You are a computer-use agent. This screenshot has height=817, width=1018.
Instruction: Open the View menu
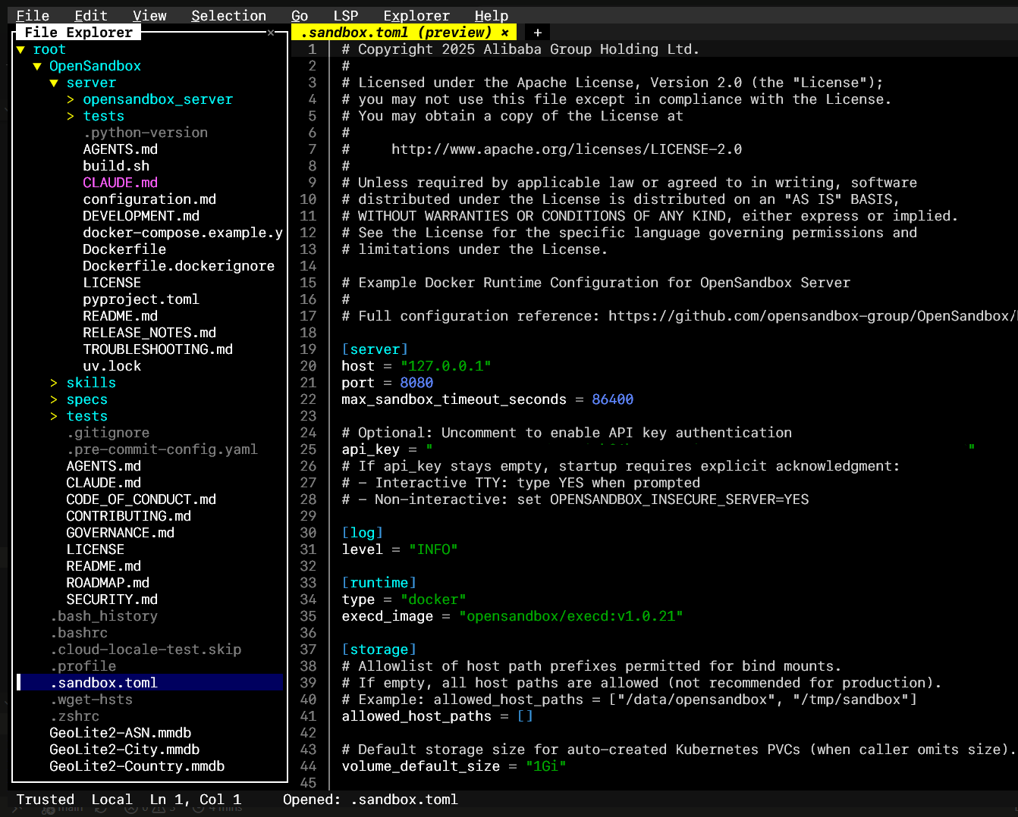pos(149,15)
